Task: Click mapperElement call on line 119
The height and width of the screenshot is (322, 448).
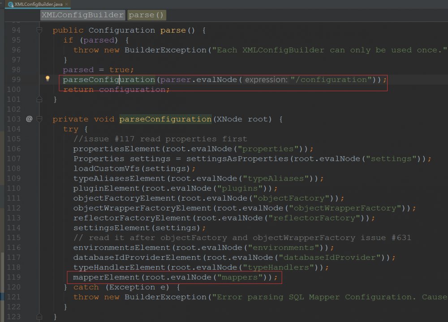Action: click(106, 277)
